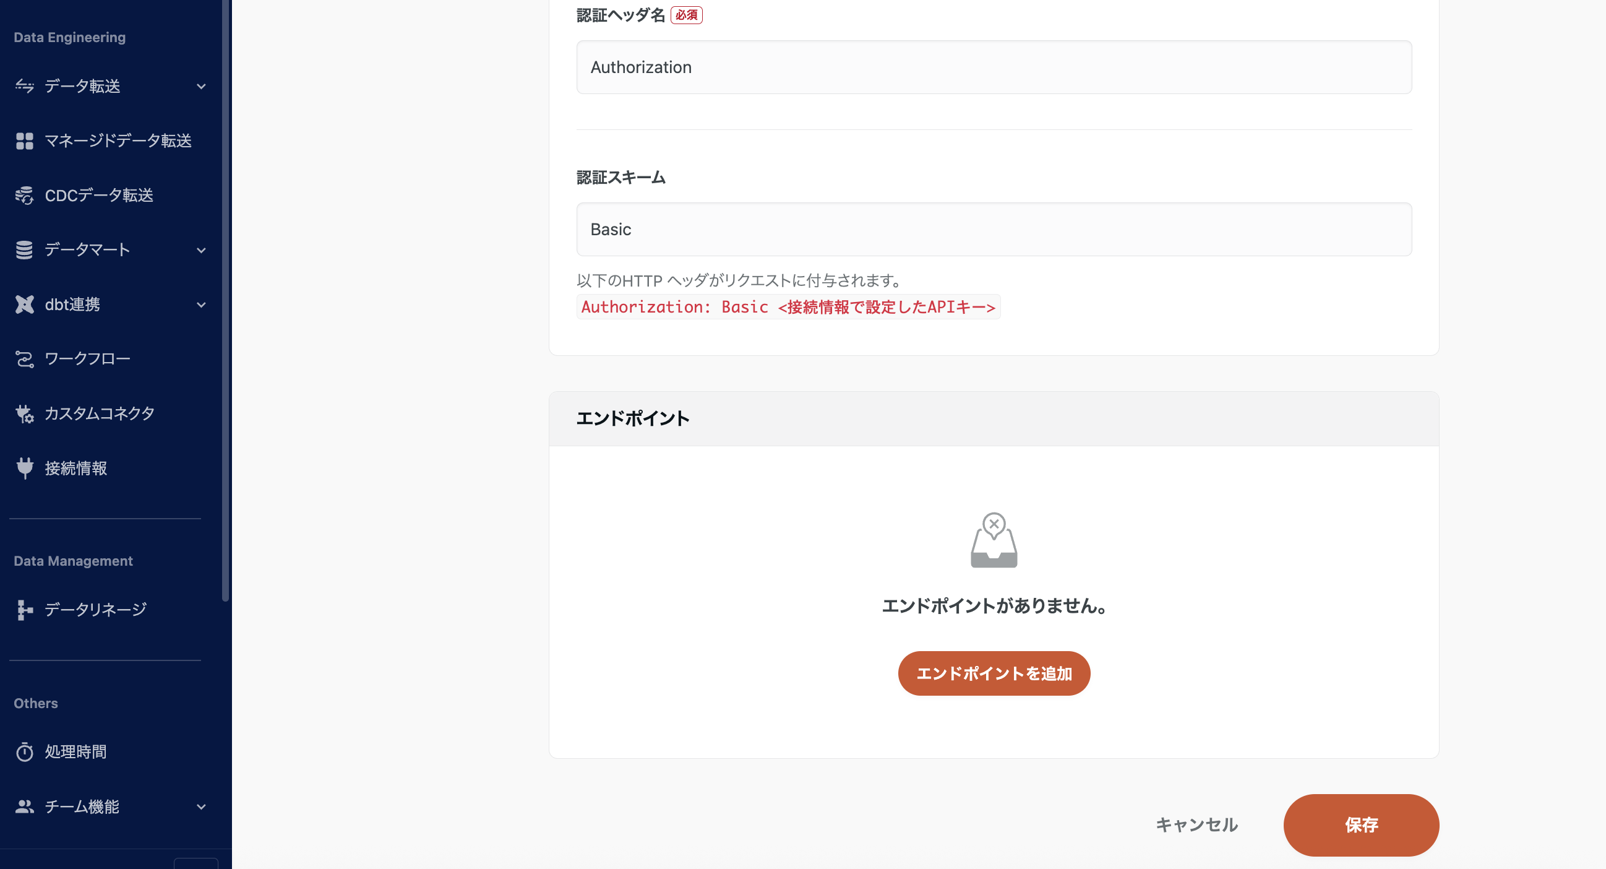
Task: Click the エンドポイントを追加 button
Action: click(x=994, y=673)
